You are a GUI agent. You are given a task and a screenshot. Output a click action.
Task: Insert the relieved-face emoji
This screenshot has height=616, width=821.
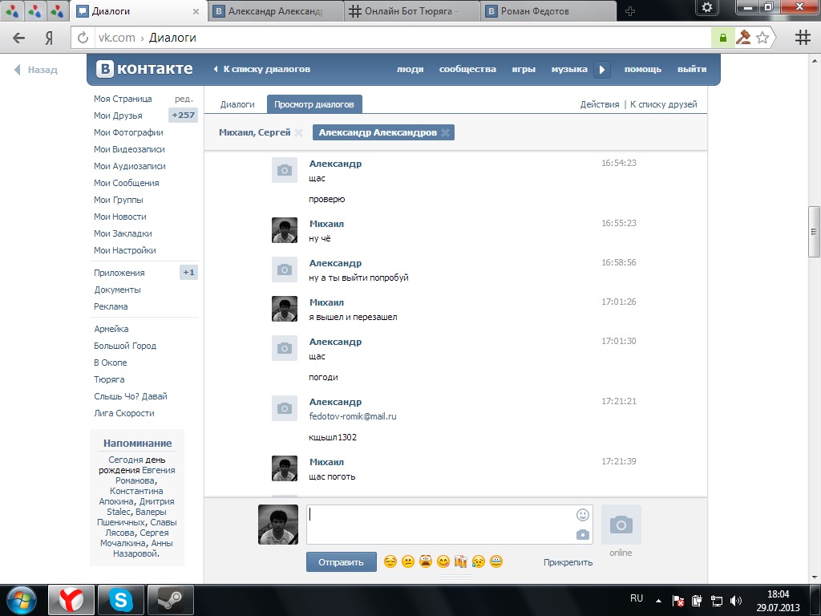pos(390,561)
